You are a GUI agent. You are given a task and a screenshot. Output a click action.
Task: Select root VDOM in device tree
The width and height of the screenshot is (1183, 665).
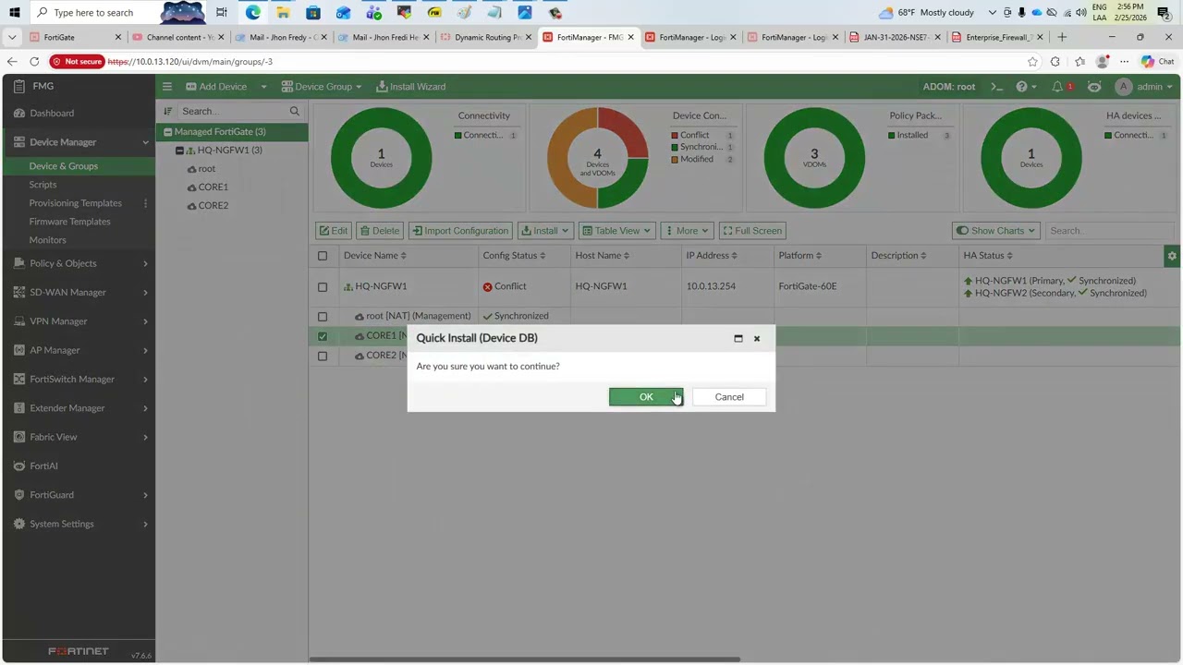(x=206, y=169)
